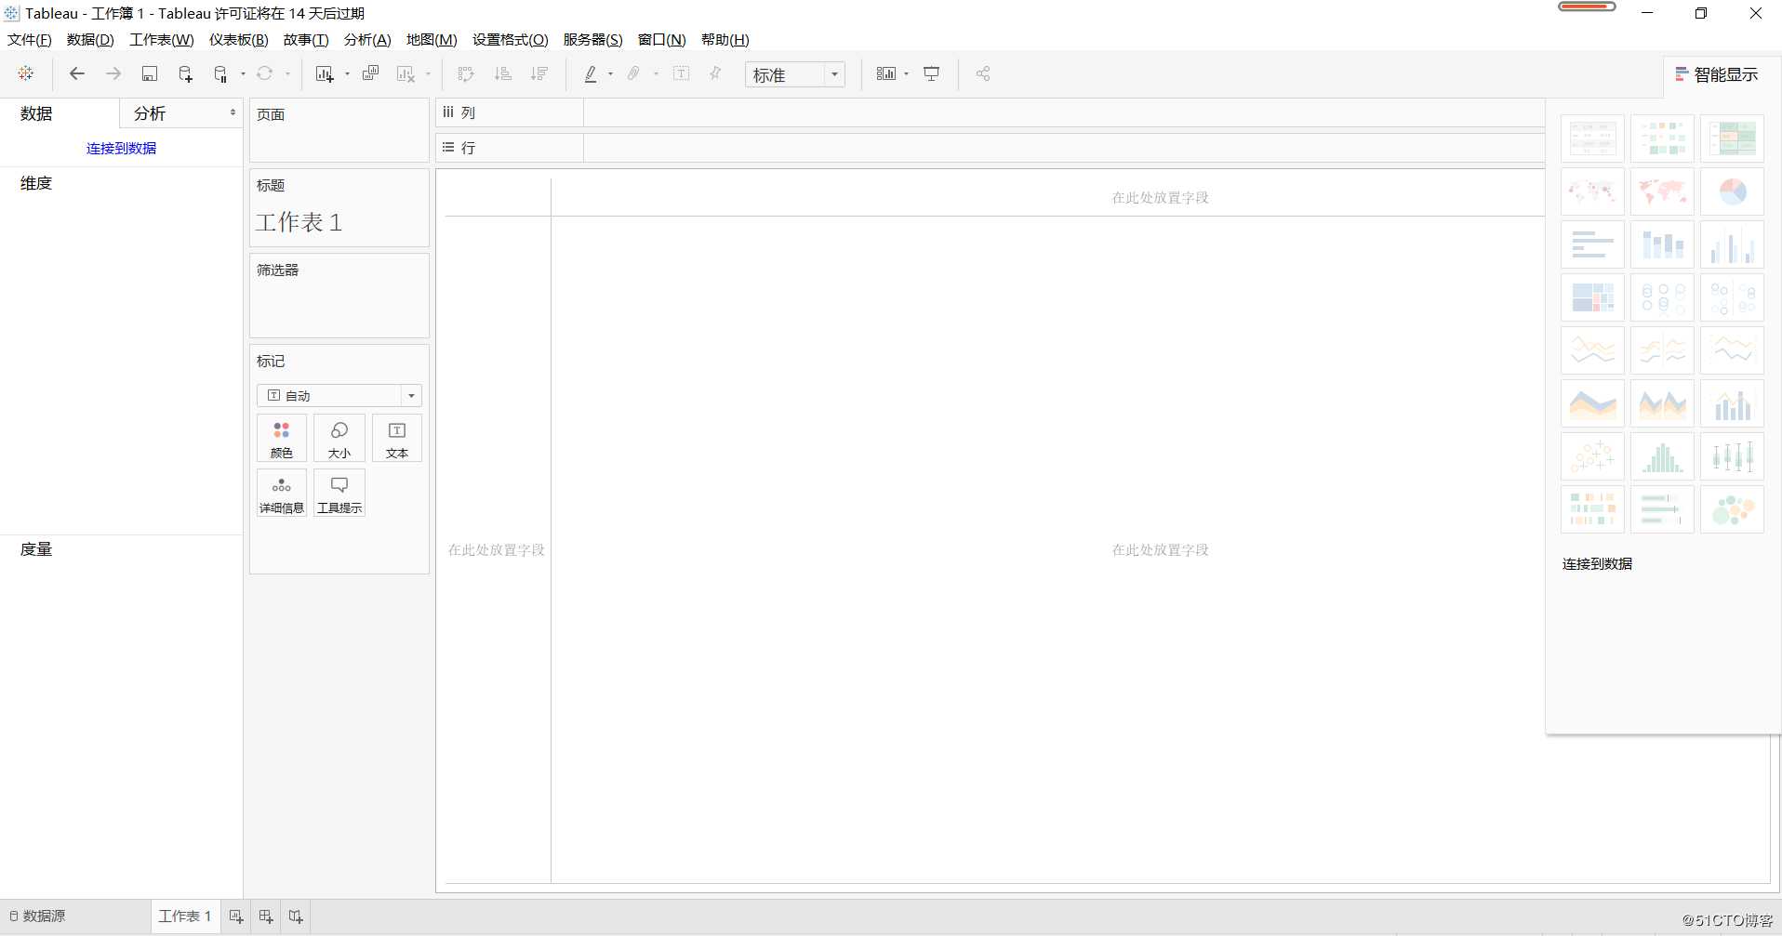Click the 列 columns shelf
This screenshot has width=1782, height=936.
pos(991,112)
